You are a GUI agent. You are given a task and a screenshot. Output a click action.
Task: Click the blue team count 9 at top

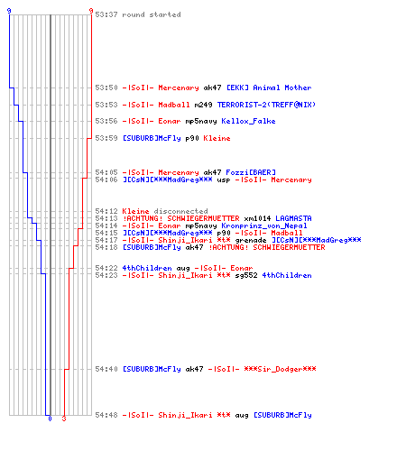[9, 11]
